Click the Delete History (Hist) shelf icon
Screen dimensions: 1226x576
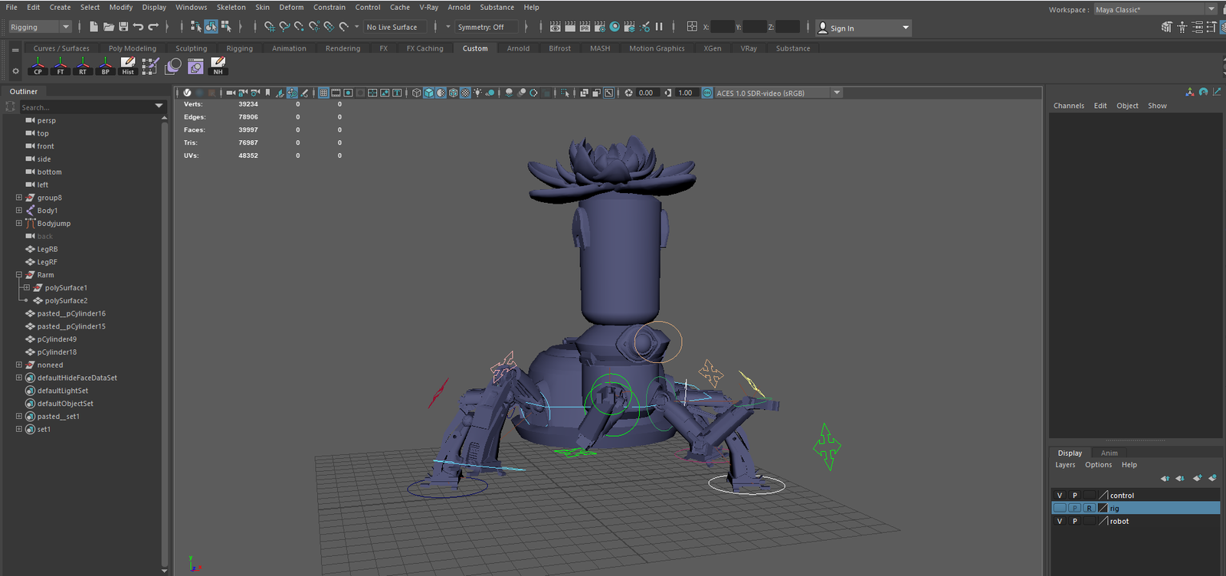128,67
